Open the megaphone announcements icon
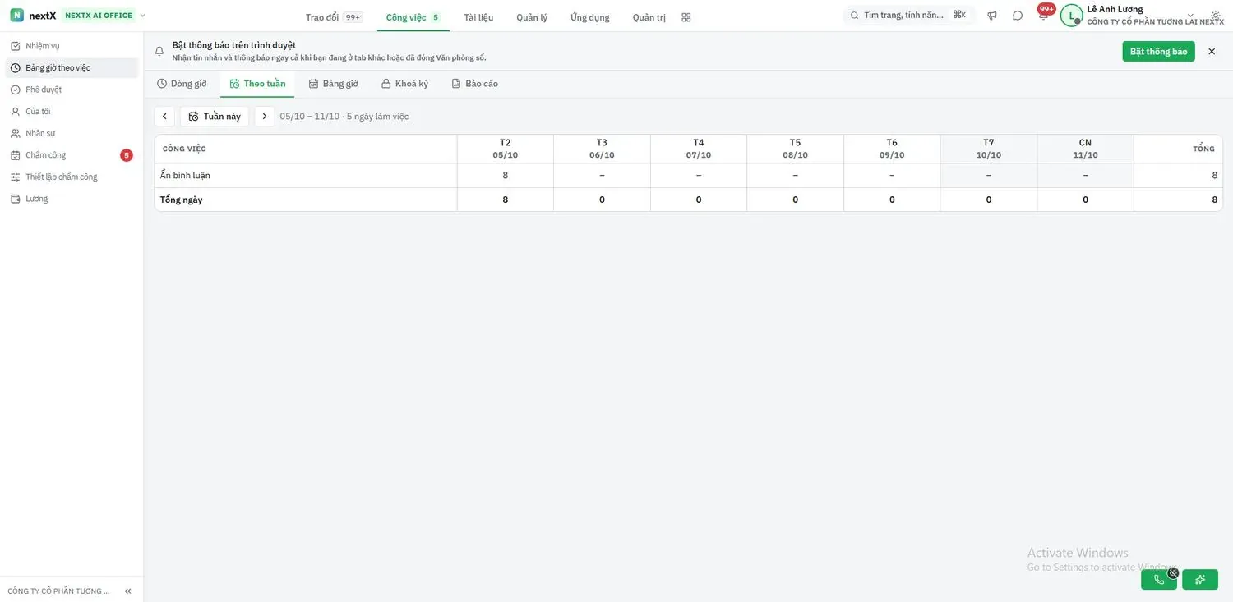This screenshot has width=1233, height=602. tap(992, 16)
